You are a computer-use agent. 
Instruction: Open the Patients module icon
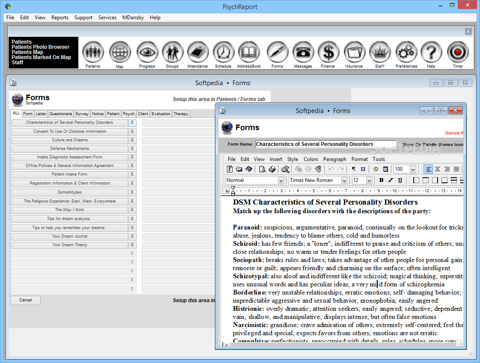(x=93, y=52)
